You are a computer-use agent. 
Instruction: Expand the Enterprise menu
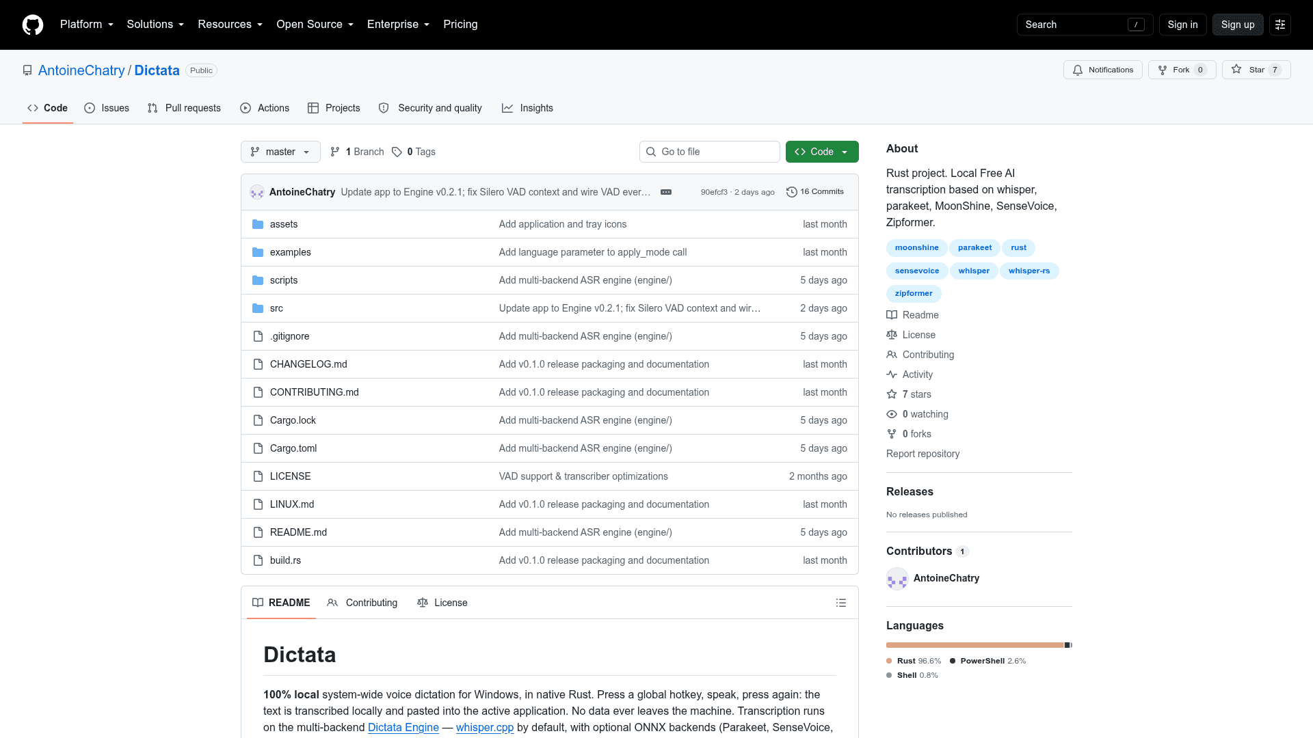(x=399, y=25)
